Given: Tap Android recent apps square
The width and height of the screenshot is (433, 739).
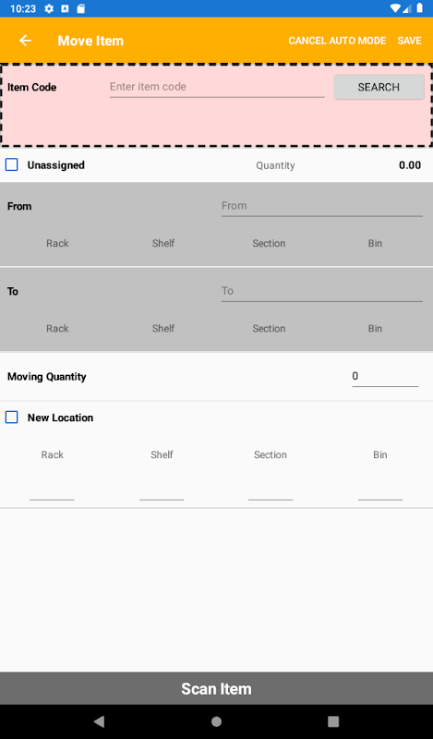Looking at the screenshot, I should click(333, 721).
